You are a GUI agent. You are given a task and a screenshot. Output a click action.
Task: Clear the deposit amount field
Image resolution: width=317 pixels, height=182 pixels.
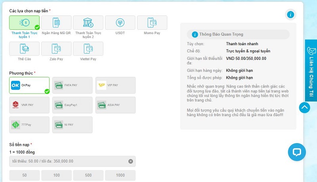tap(130, 161)
